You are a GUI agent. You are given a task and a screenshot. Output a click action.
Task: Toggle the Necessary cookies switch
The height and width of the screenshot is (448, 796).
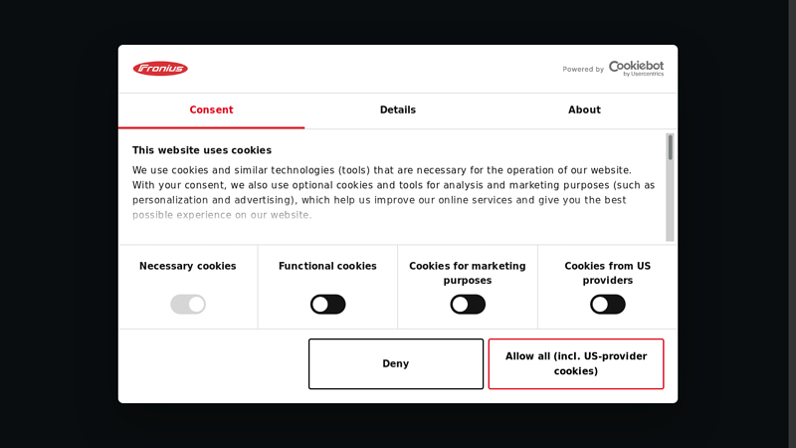click(188, 305)
